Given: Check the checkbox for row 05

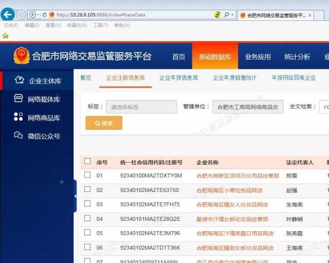Looking at the screenshot, I should click(x=87, y=232).
